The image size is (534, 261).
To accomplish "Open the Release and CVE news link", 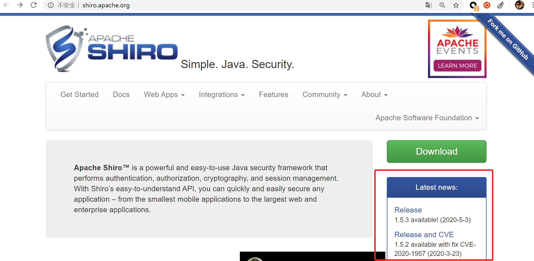I will click(424, 235).
